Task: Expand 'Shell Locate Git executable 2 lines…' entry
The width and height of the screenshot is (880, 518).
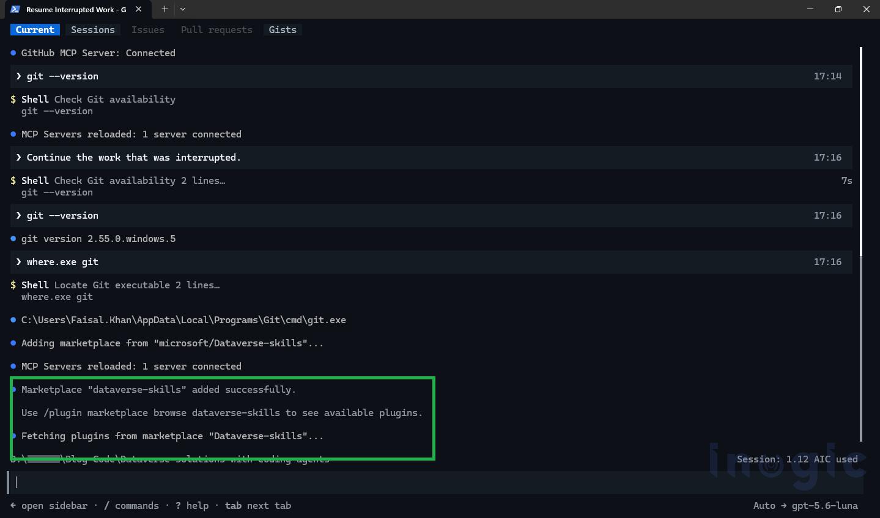Action: (115, 285)
